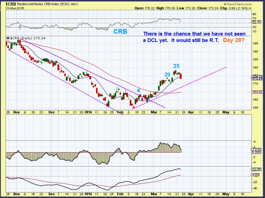Click the 195 price axis label
Image resolution: width=265 pixels, height=198 pixels.
255,44
